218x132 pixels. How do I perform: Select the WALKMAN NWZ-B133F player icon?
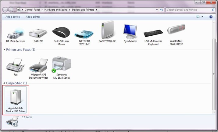[176, 29]
